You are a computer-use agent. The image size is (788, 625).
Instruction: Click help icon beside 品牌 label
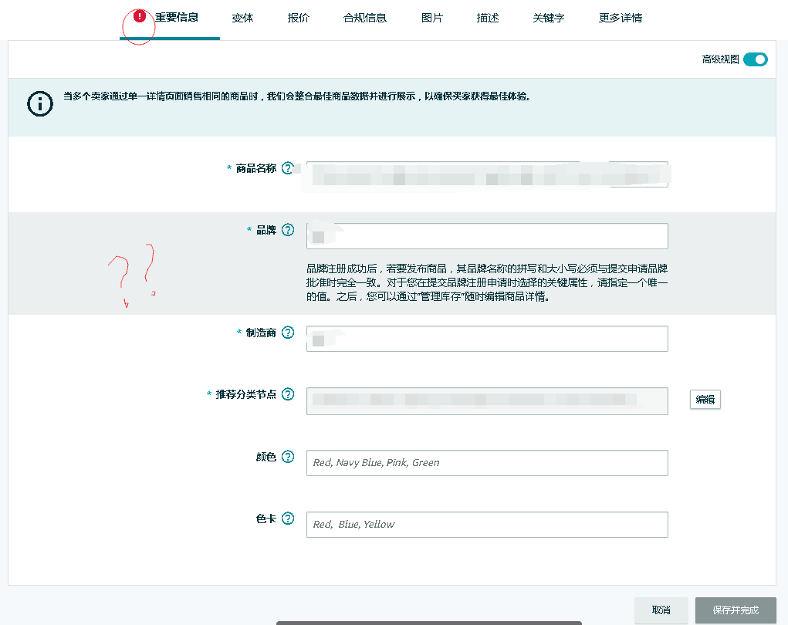coord(288,230)
